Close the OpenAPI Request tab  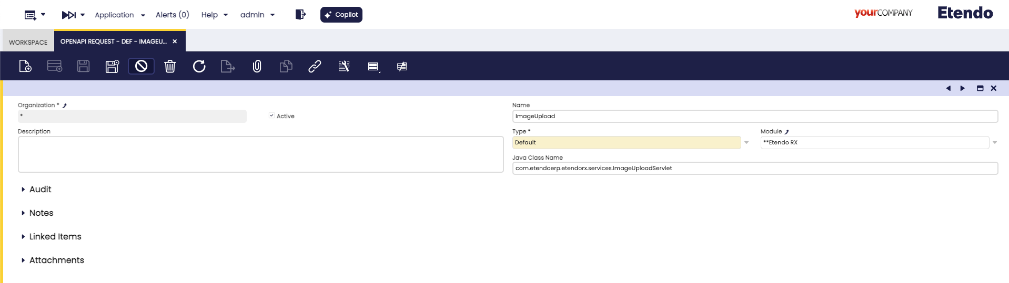click(175, 41)
